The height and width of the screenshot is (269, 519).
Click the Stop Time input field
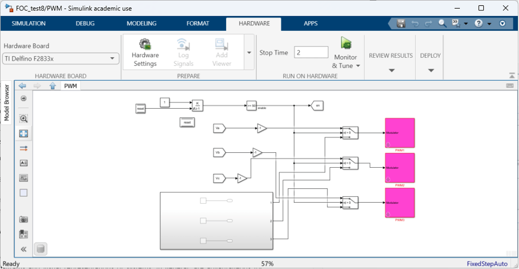pos(311,53)
